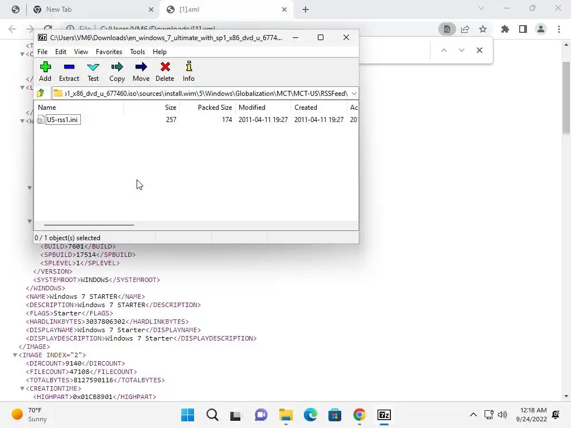The height and width of the screenshot is (428, 571).
Task: Expand the 7-Zip address path dropdown
Action: click(354, 94)
